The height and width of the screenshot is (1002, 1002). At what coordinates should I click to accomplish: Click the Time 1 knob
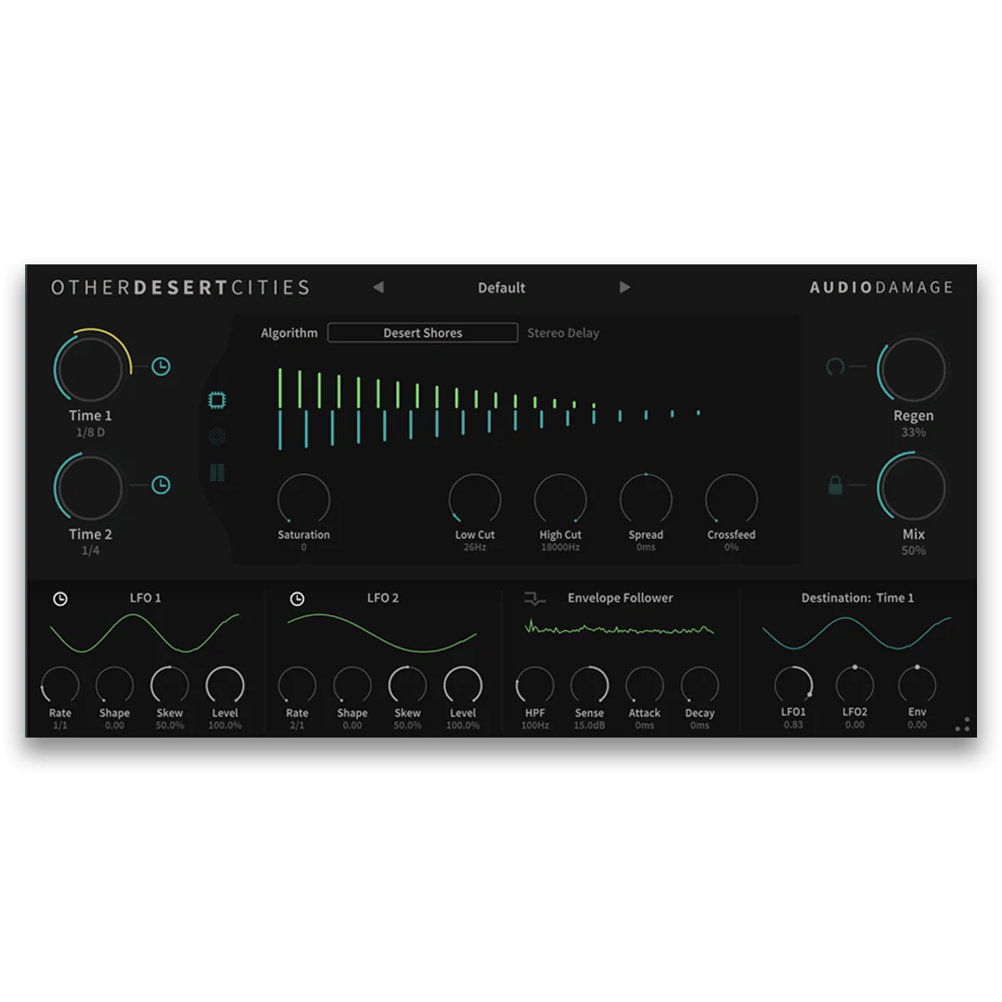tap(89, 368)
